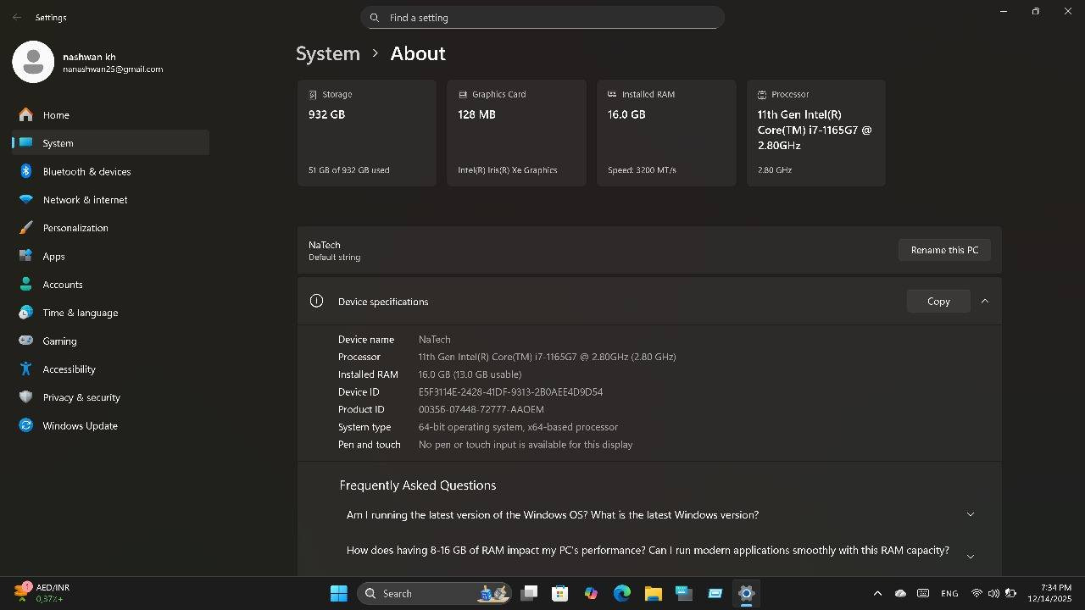Click the battery icon in the system tray
This screenshot has height=610, width=1085.
point(1009,593)
